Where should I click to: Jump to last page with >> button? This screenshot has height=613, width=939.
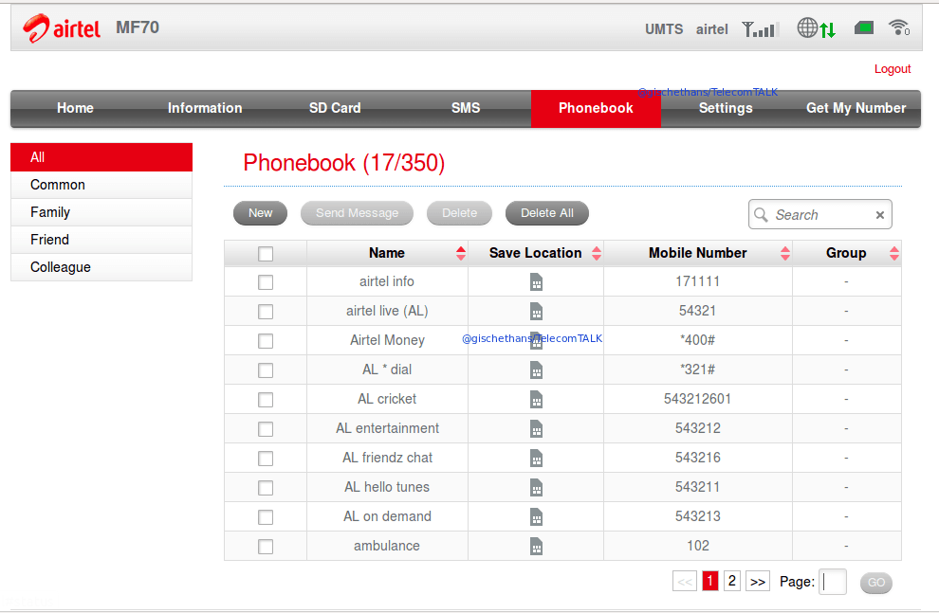click(758, 581)
